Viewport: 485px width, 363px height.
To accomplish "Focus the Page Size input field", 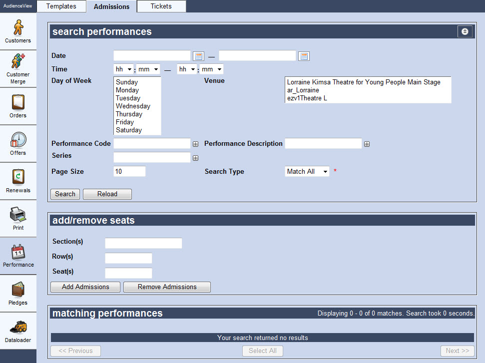I will pyautogui.click(x=129, y=172).
